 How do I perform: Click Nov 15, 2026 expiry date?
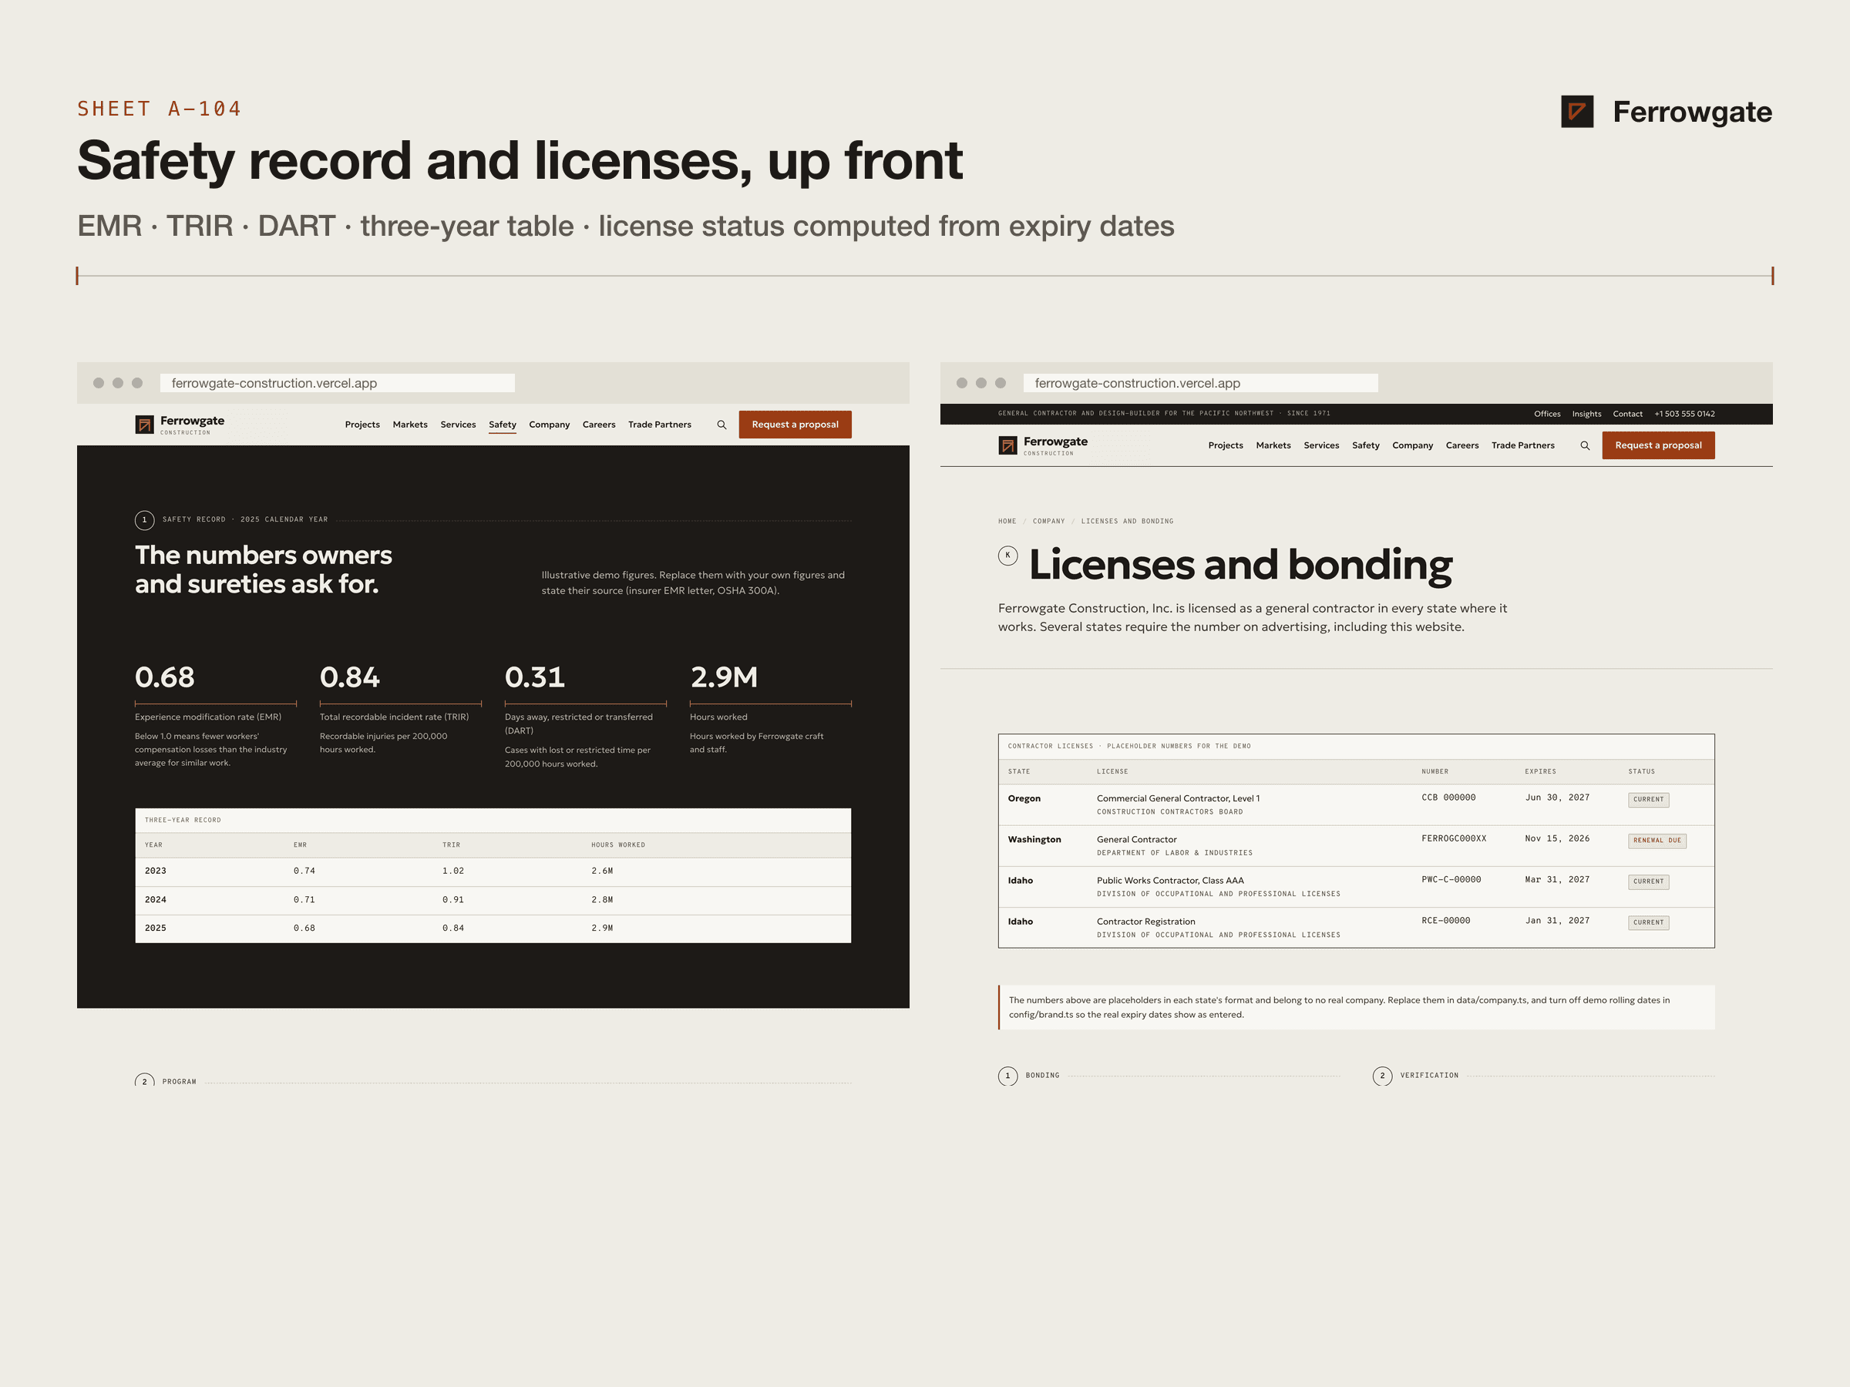tap(1557, 838)
